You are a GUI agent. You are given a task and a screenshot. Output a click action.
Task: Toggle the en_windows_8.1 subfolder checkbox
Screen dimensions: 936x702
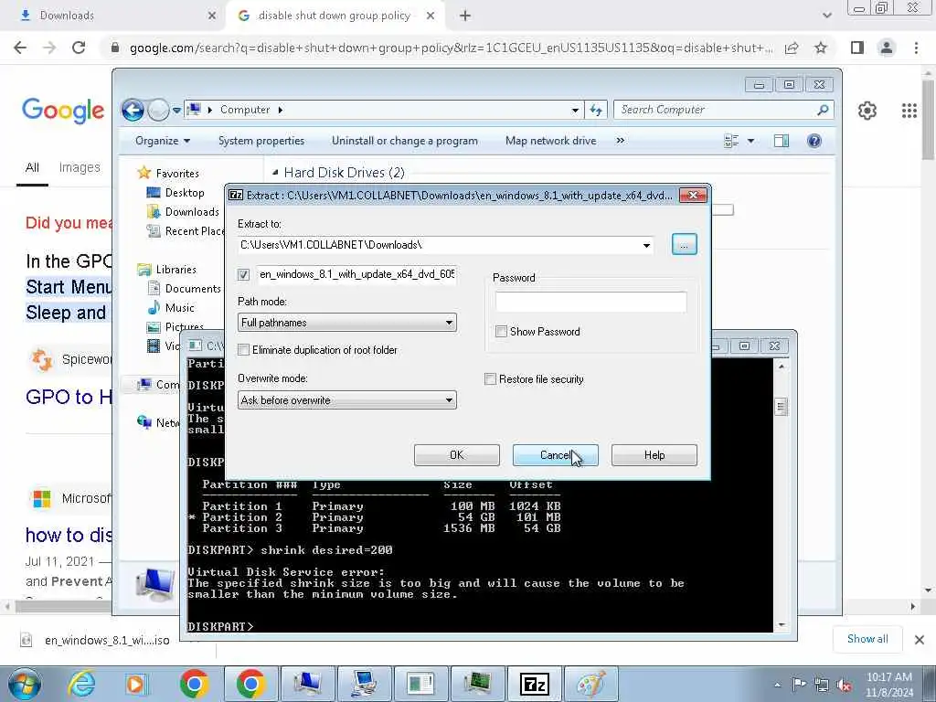[243, 274]
